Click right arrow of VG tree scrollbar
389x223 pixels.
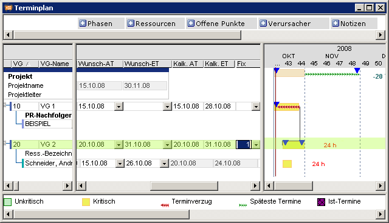tap(67, 185)
